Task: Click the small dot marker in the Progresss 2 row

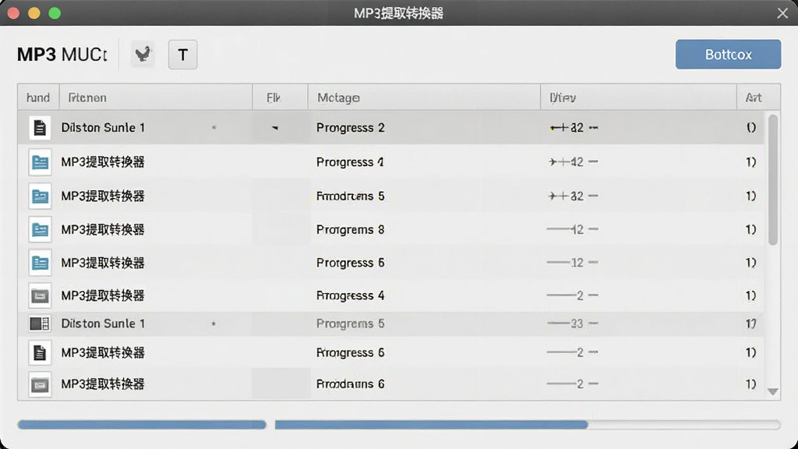Action: point(214,127)
